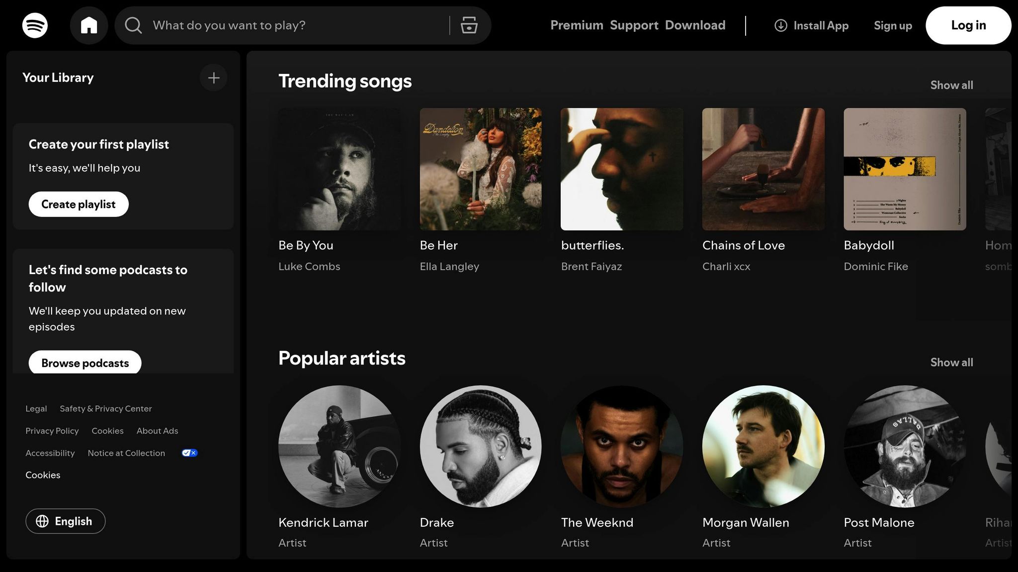This screenshot has height=572, width=1018.
Task: Open Accessibility footer link
Action: pyautogui.click(x=50, y=453)
